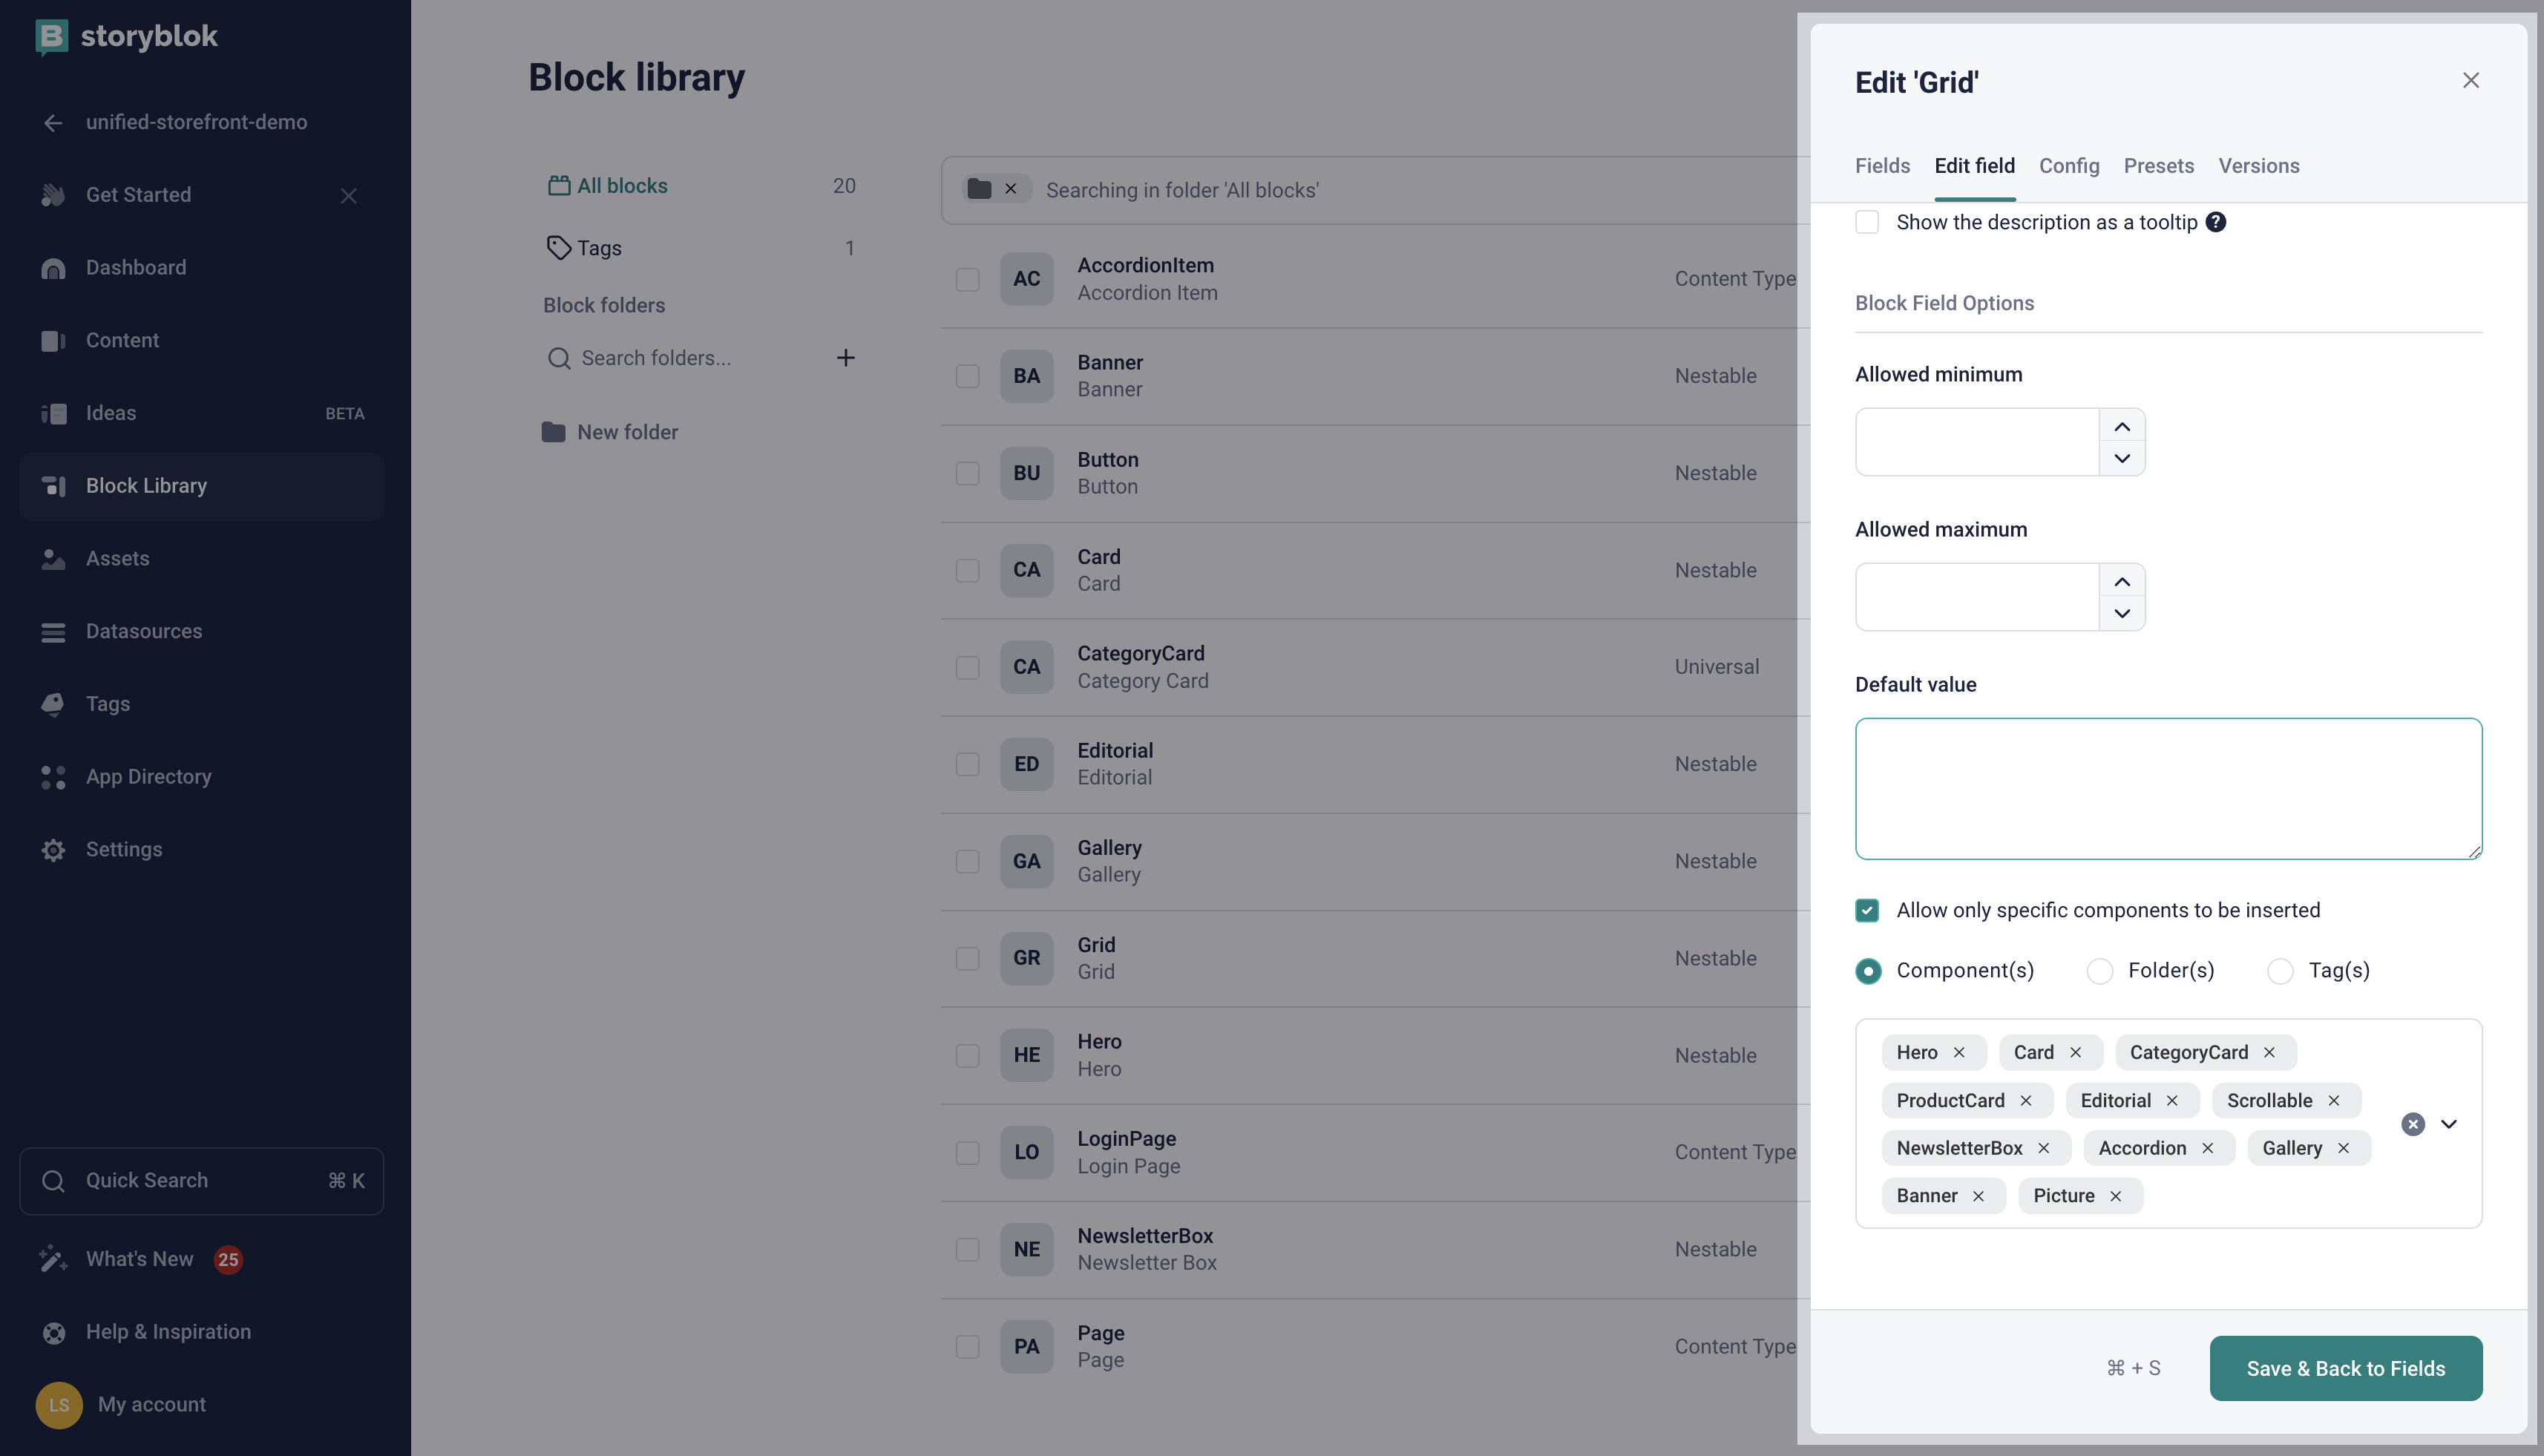Image resolution: width=2544 pixels, height=1456 pixels.
Task: Click the Allowed maximum input
Action: click(x=1977, y=597)
